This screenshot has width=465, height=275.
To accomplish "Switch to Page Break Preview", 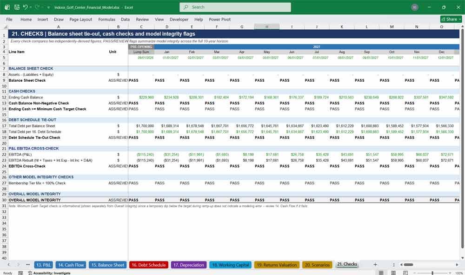I will 405,273.
